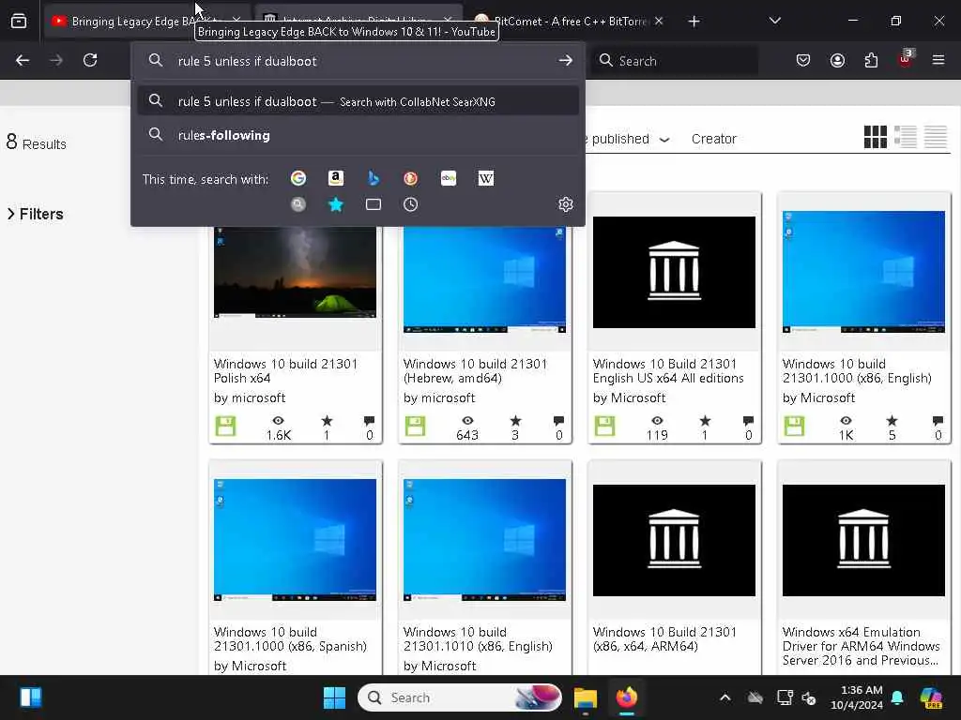Search this time with Google
This screenshot has height=720, width=961.
point(298,178)
